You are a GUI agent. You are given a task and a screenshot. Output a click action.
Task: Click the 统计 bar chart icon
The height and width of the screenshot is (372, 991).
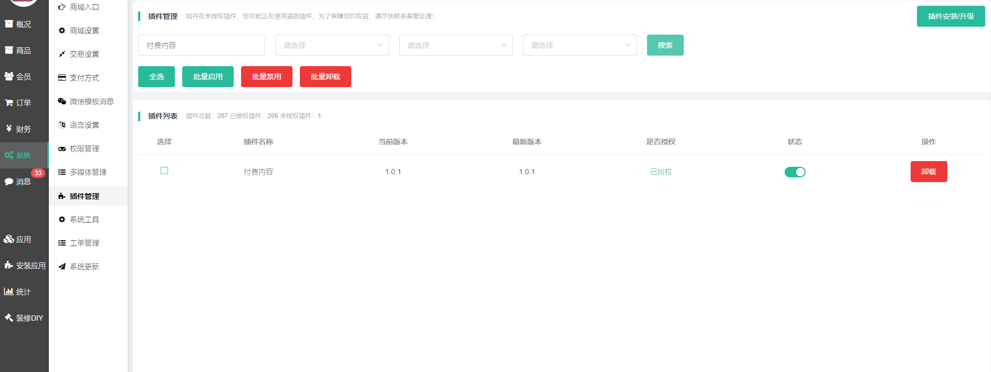(9, 292)
